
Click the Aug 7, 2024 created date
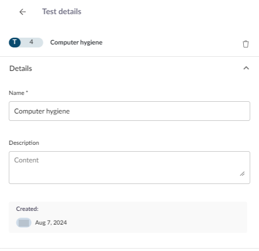point(51,223)
